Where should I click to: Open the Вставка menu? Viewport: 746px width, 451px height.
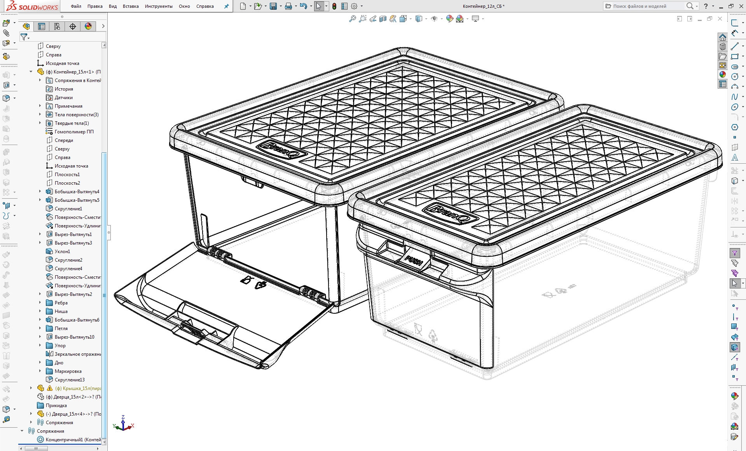point(131,6)
